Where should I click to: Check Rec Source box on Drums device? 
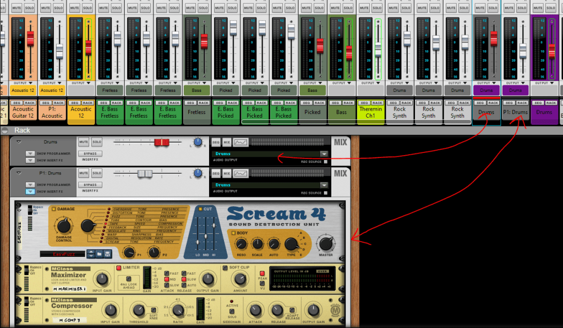point(326,162)
